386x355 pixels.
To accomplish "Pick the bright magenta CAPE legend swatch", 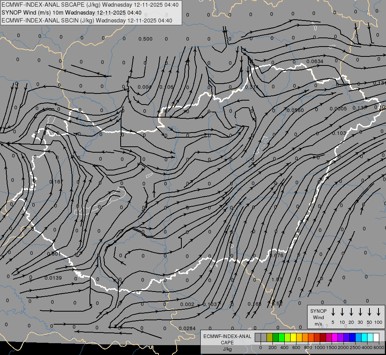I will click(x=335, y=337).
